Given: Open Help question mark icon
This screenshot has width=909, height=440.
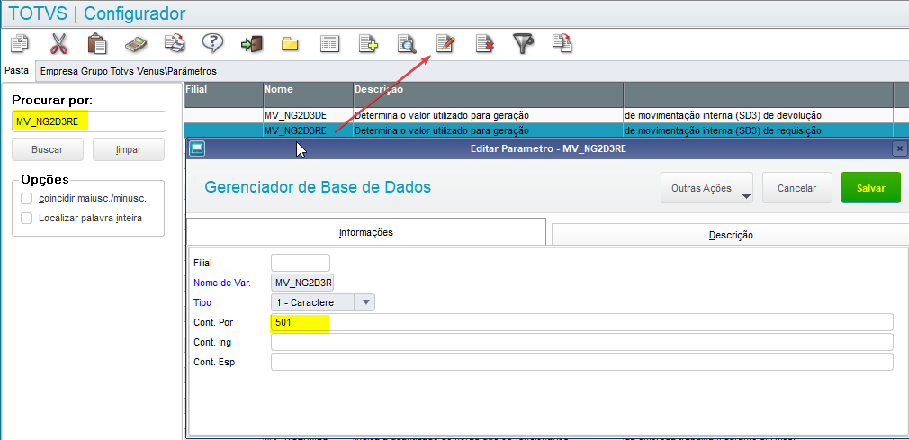Looking at the screenshot, I should tap(212, 43).
